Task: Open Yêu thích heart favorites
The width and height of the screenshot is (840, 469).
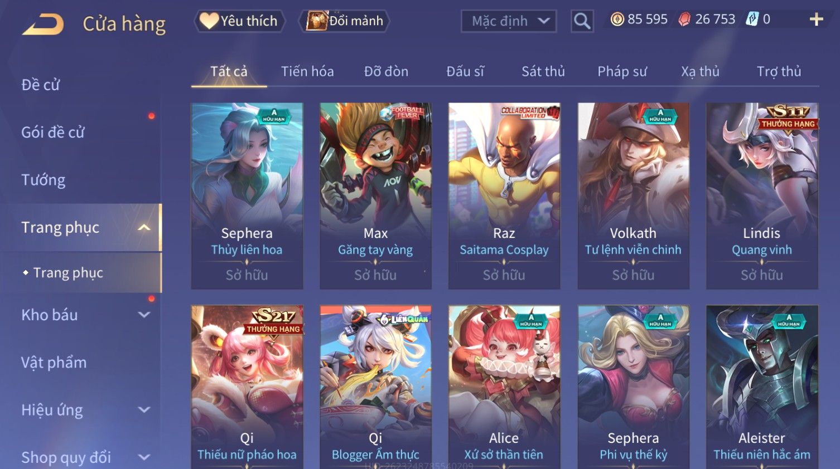Action: pyautogui.click(x=239, y=21)
